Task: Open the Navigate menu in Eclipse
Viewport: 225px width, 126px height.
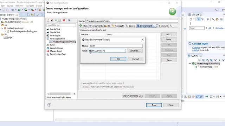Action: 30,6
